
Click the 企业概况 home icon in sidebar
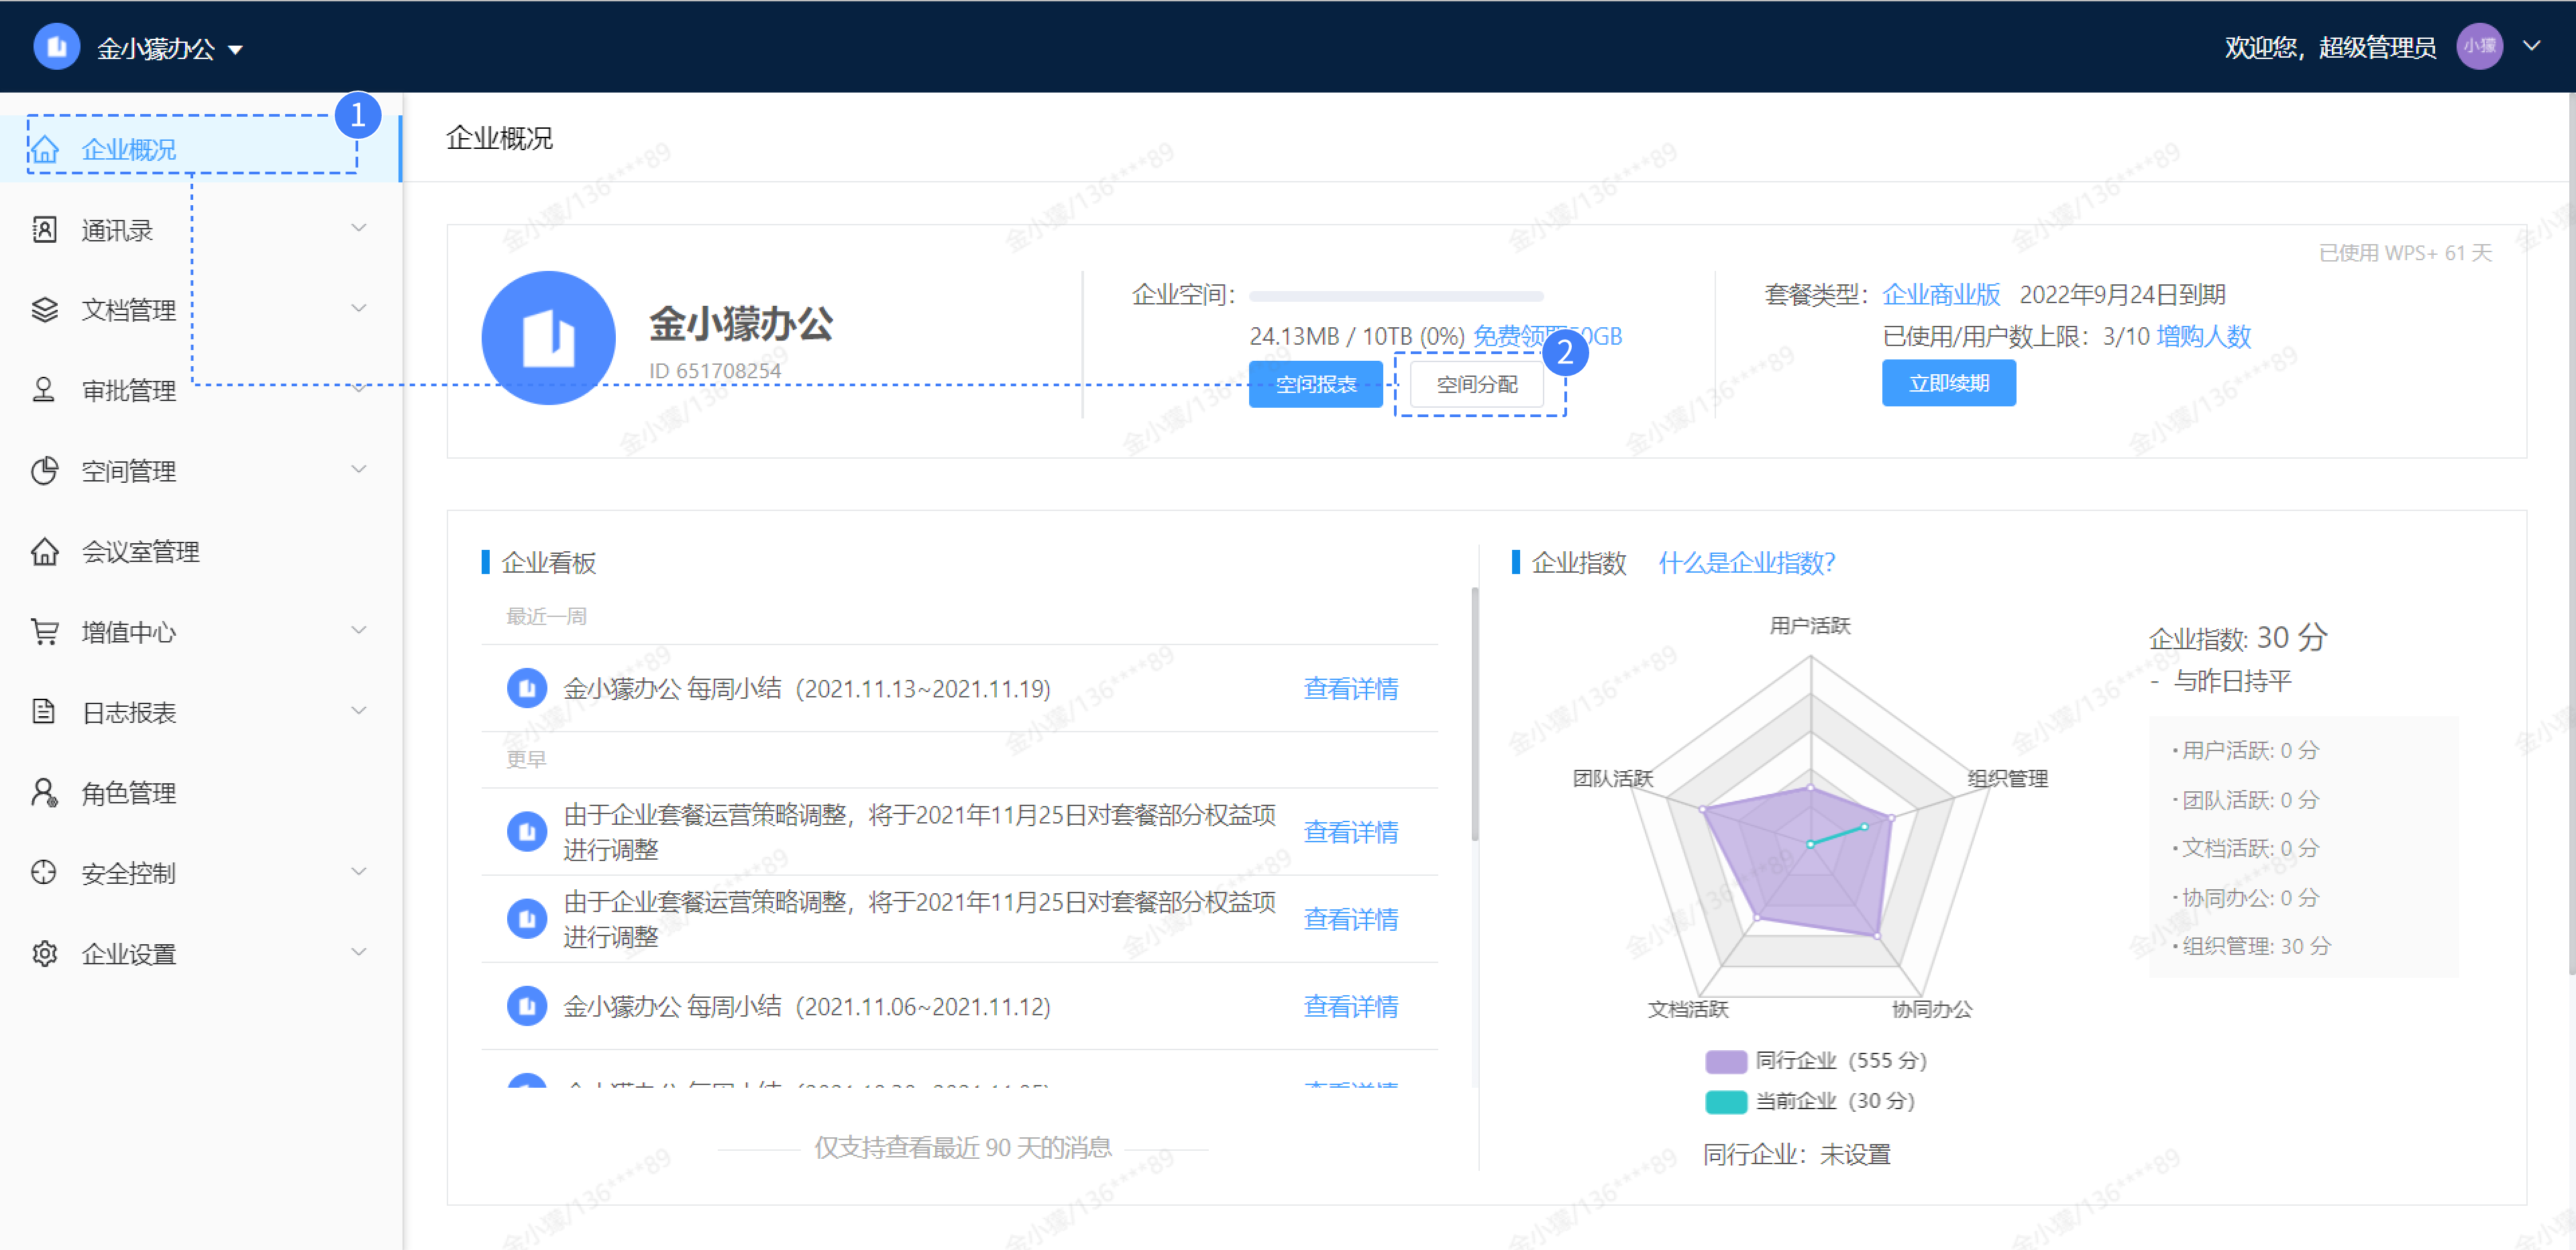[44, 149]
